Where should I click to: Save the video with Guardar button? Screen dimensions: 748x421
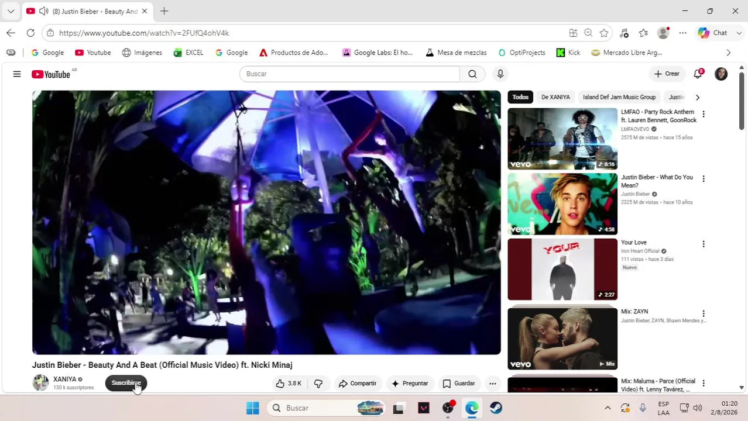[459, 384]
